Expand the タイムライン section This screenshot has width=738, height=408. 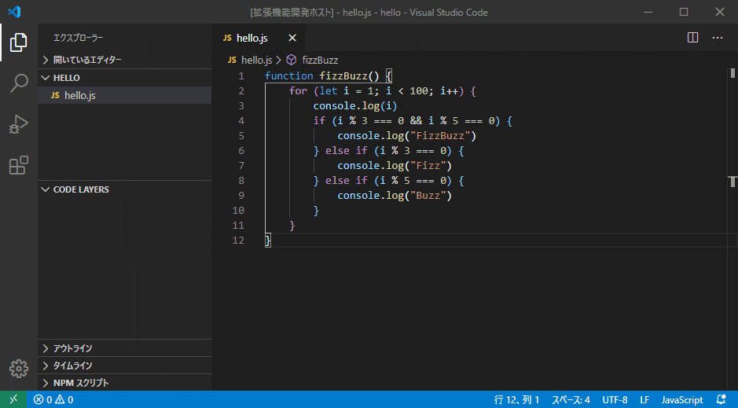[125, 366]
